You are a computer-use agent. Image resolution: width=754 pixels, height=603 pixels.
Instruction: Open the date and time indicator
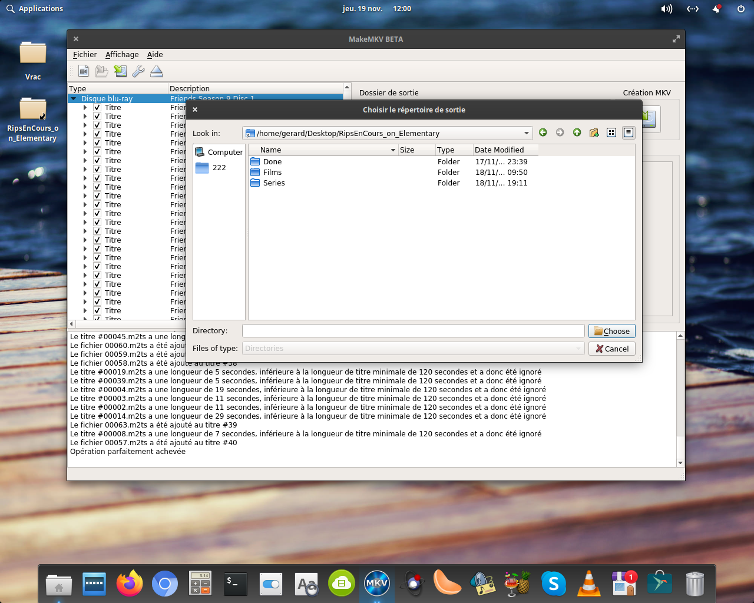(x=377, y=9)
